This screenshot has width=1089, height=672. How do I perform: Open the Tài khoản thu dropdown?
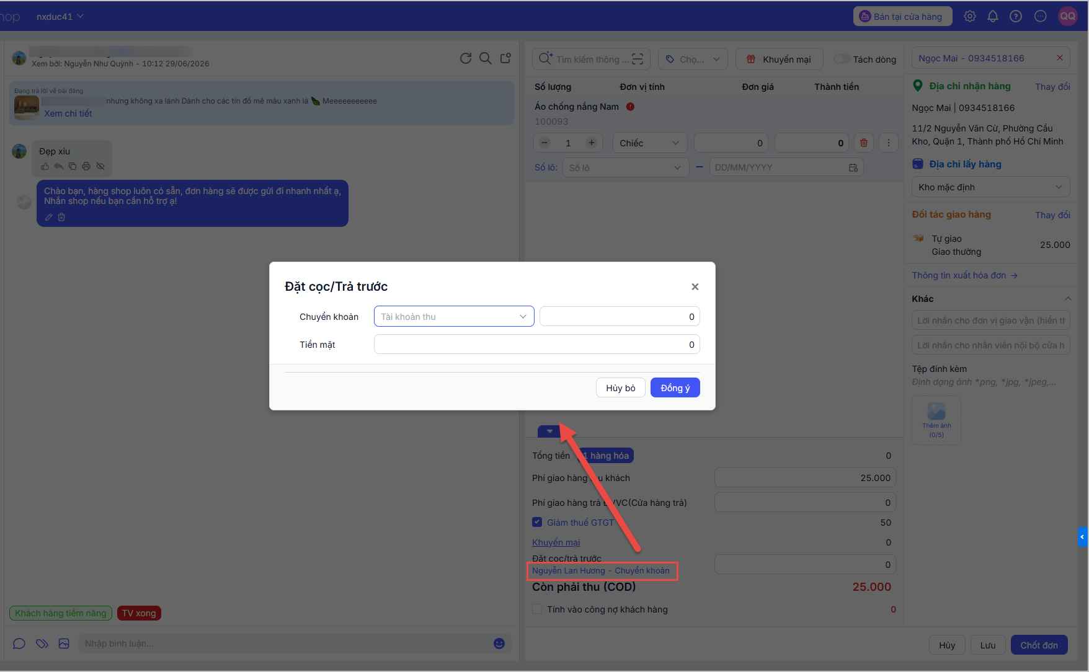click(x=454, y=317)
